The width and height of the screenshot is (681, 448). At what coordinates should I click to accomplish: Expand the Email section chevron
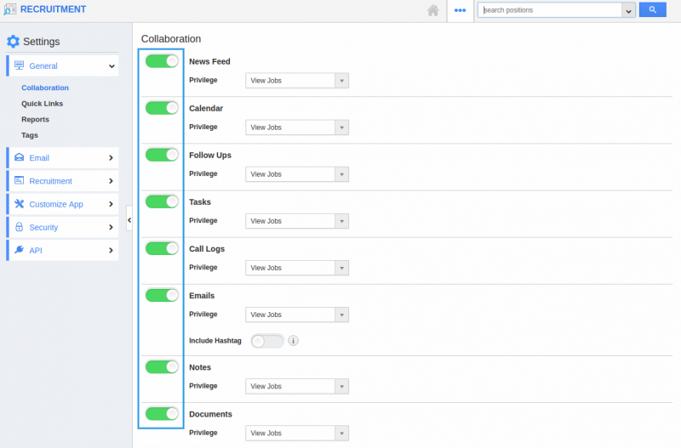(111, 158)
